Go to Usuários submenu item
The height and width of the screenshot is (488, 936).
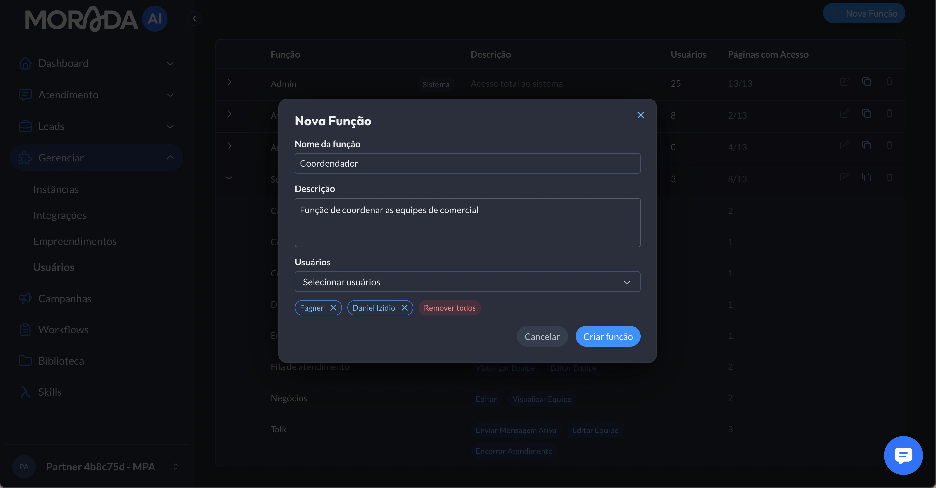pos(54,267)
